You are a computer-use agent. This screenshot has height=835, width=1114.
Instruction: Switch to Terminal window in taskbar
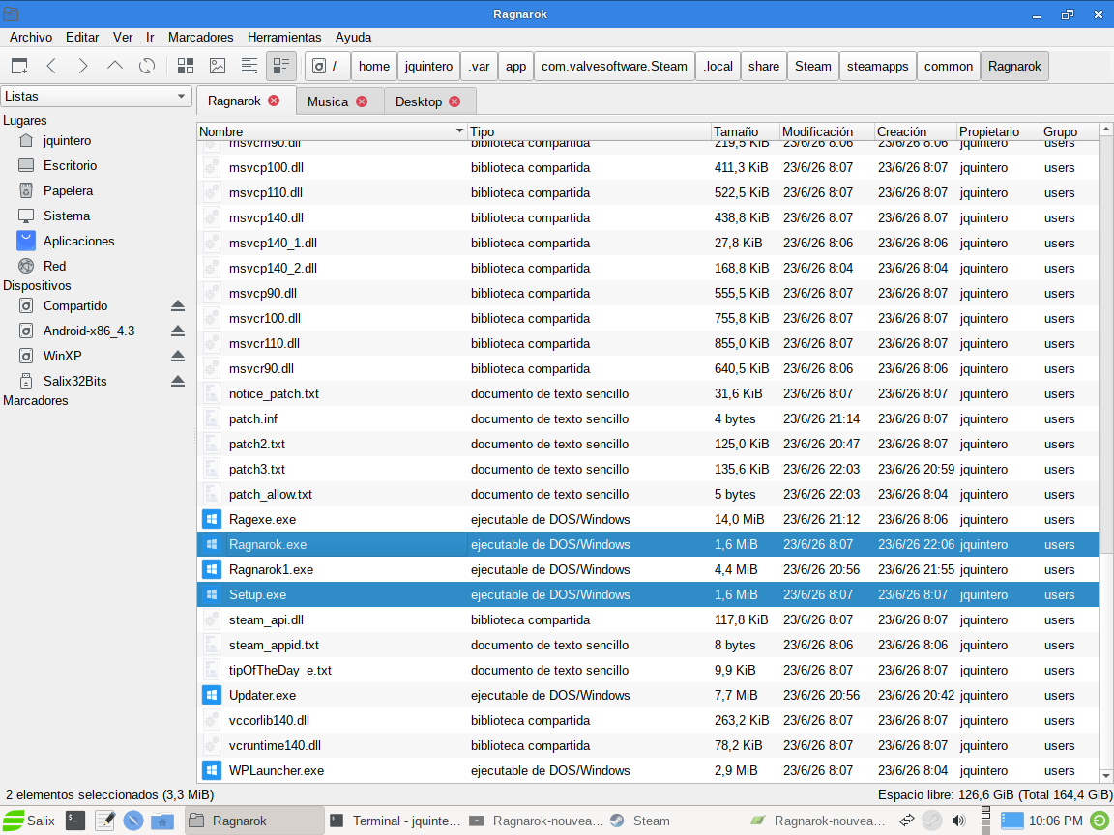pyautogui.click(x=396, y=821)
